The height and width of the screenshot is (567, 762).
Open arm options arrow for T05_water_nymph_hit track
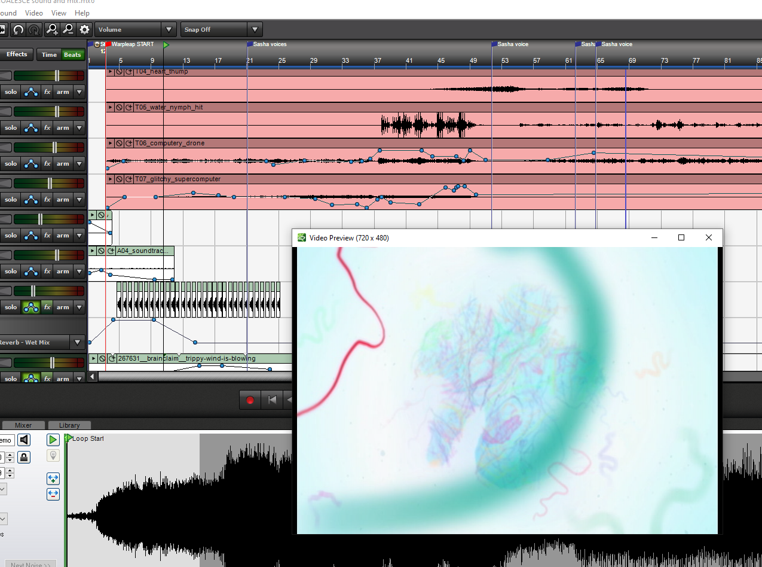tap(79, 128)
